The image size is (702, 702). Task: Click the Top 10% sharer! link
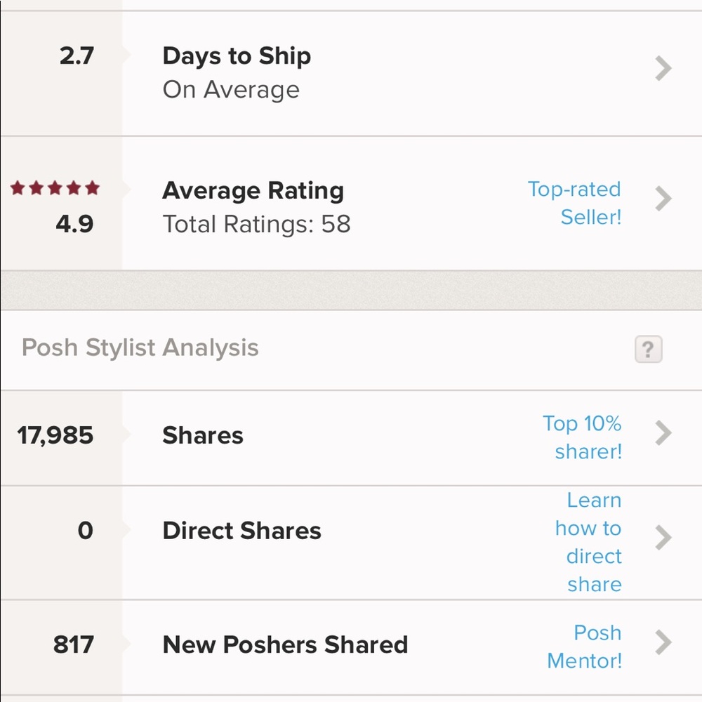(582, 437)
